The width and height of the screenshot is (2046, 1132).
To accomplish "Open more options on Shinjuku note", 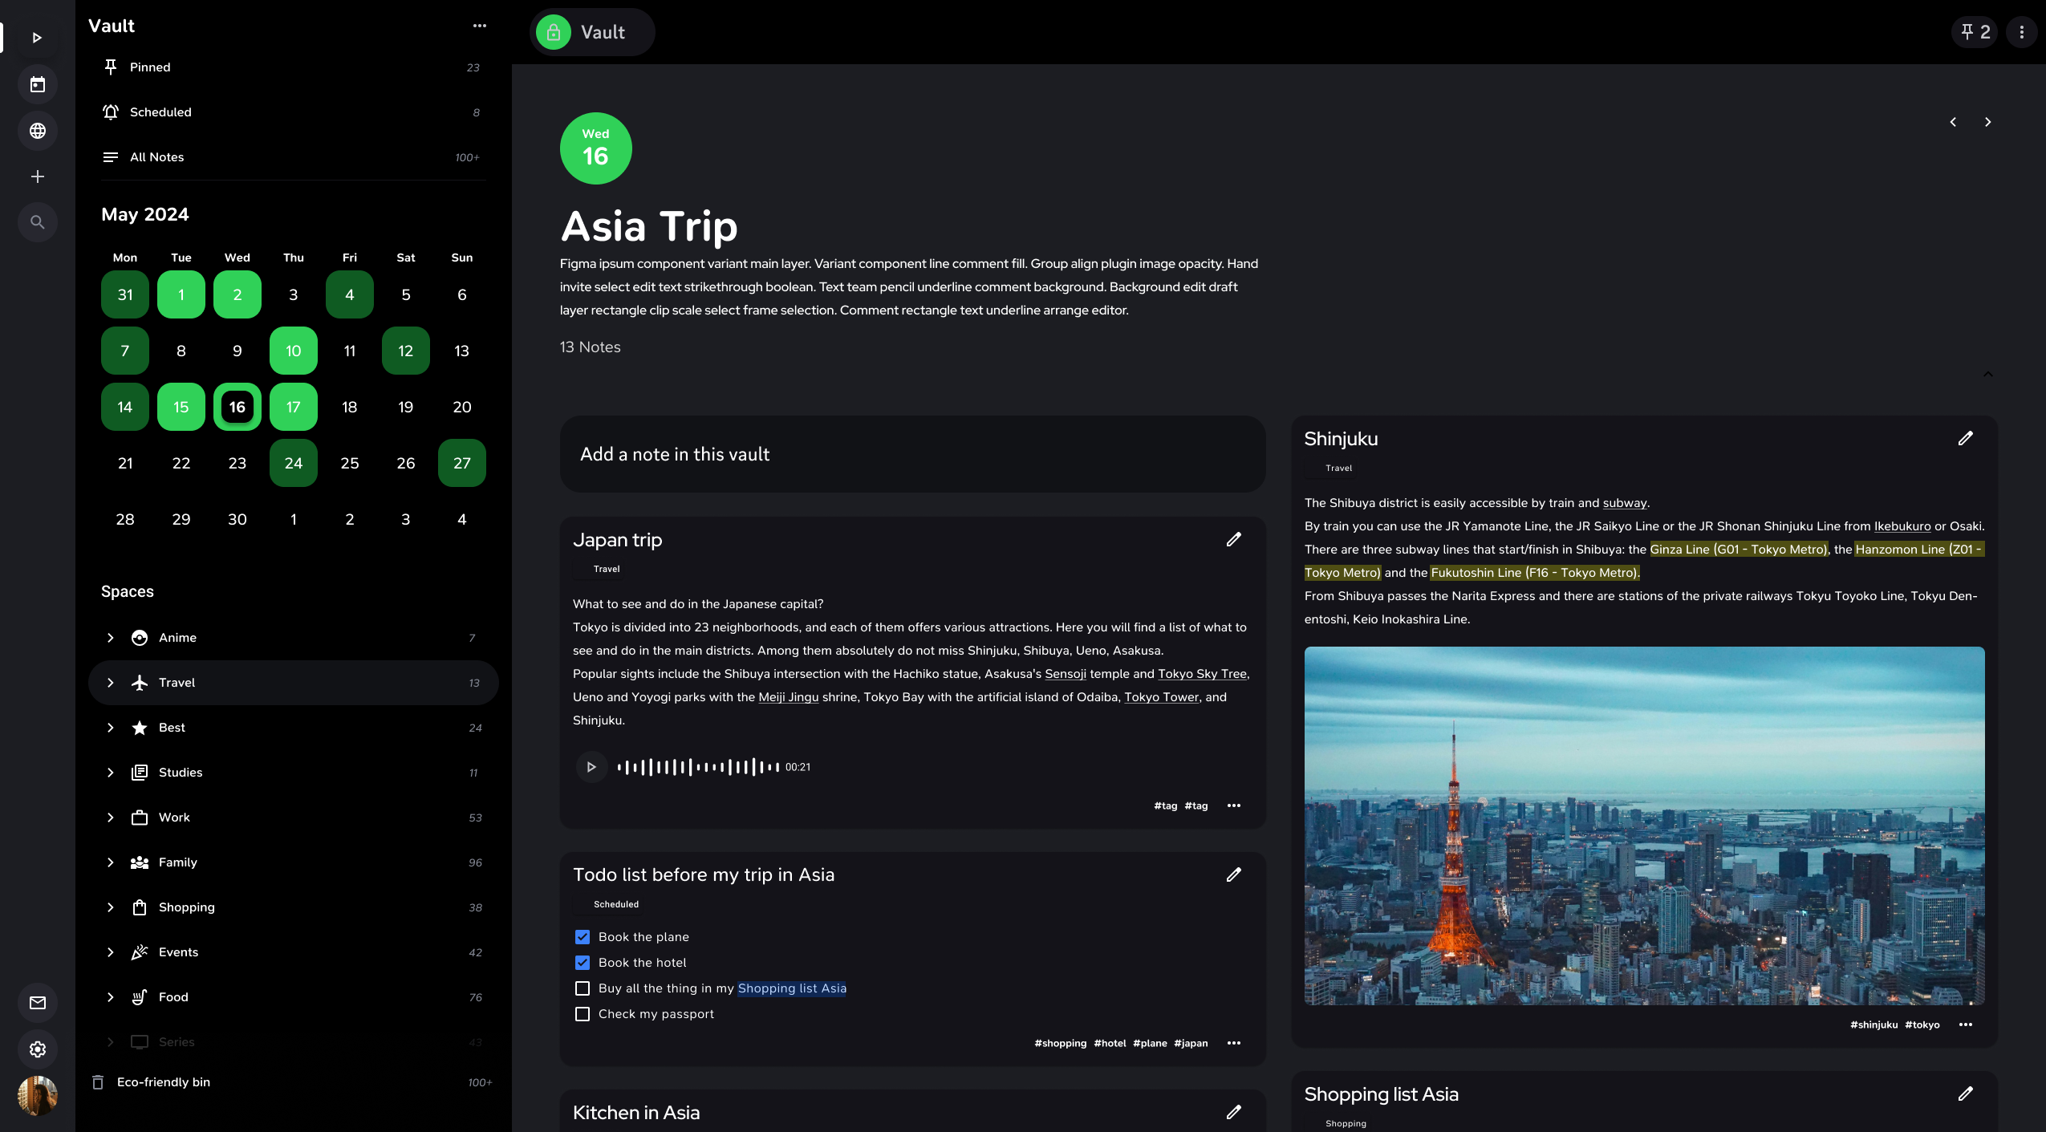I will 1966,1024.
